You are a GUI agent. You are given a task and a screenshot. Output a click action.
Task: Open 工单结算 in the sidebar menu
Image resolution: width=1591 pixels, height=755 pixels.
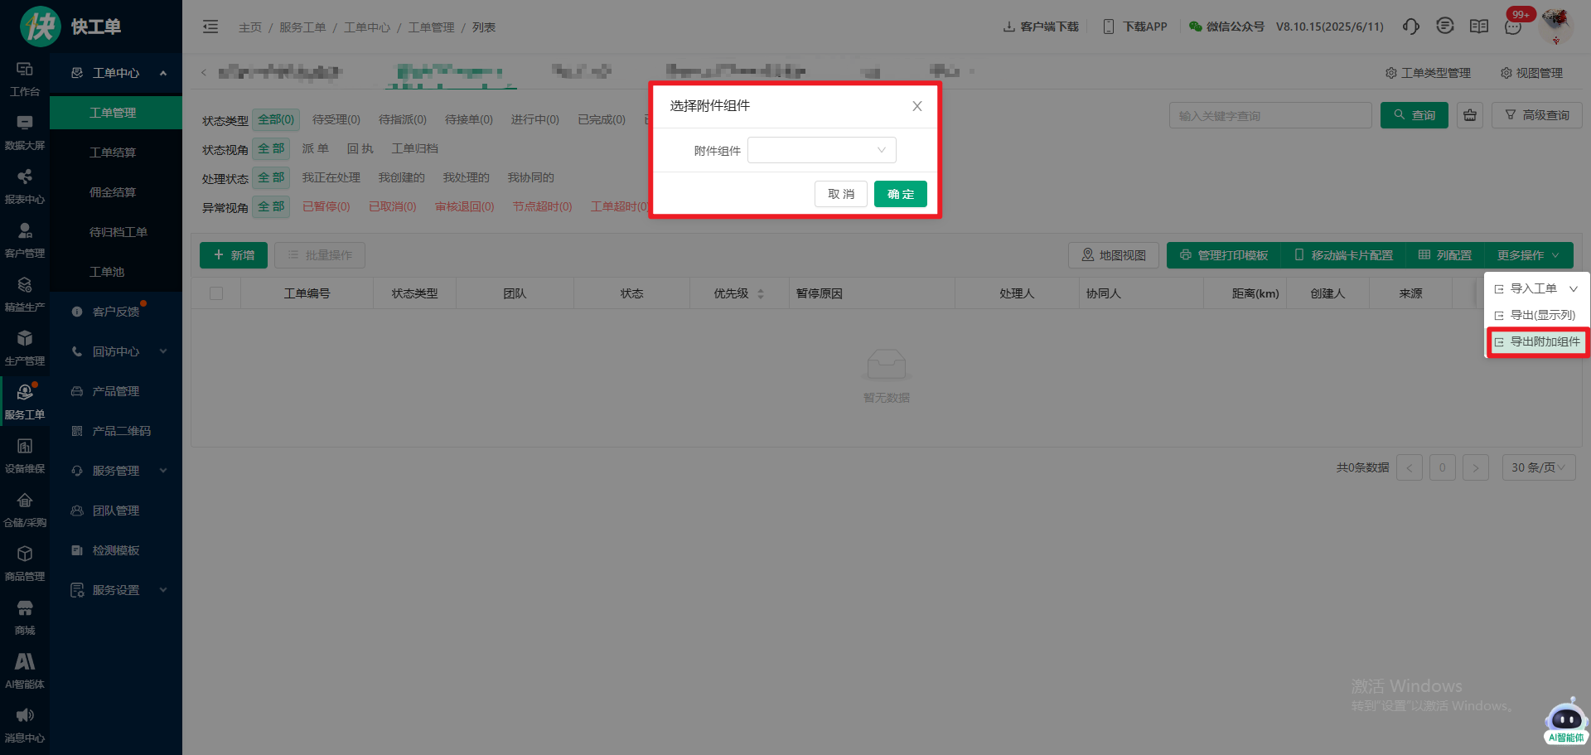coord(113,152)
